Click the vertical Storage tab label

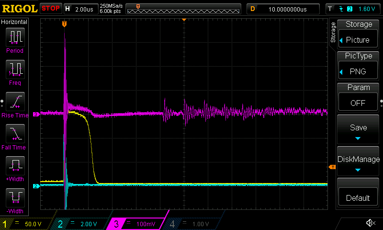[x=333, y=32]
